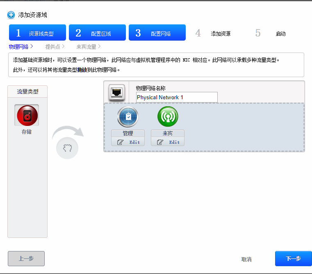This screenshot has height=274, width=312.
Task: Click the blue plus icon beside 添加资源域
Action: (11, 15)
